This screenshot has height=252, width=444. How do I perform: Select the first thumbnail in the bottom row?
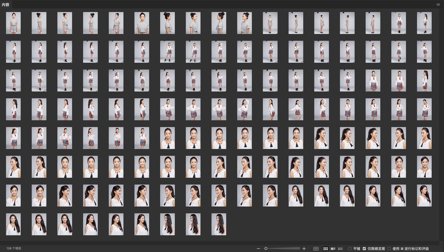[x=13, y=224]
